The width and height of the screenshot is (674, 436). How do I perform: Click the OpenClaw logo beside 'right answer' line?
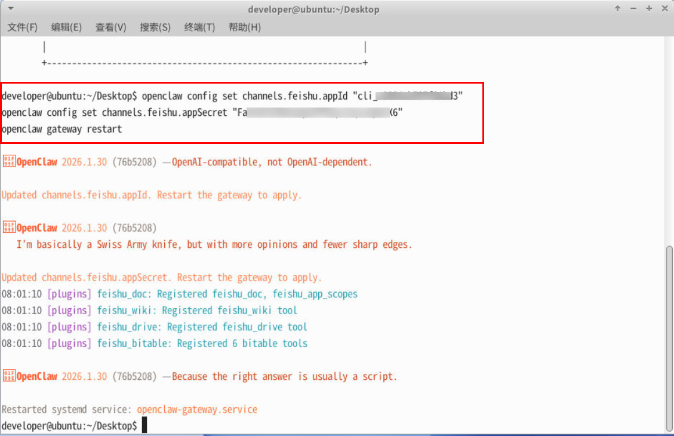[9, 376]
